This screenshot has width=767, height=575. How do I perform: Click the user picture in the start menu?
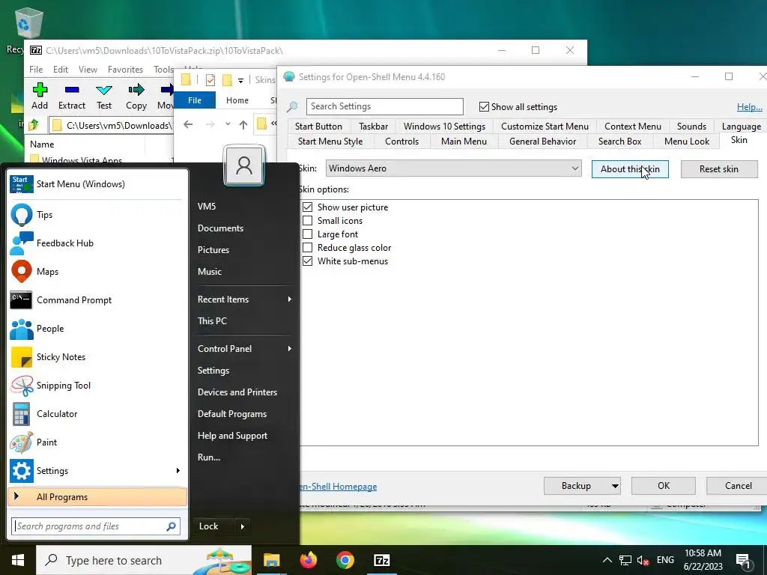(x=243, y=165)
